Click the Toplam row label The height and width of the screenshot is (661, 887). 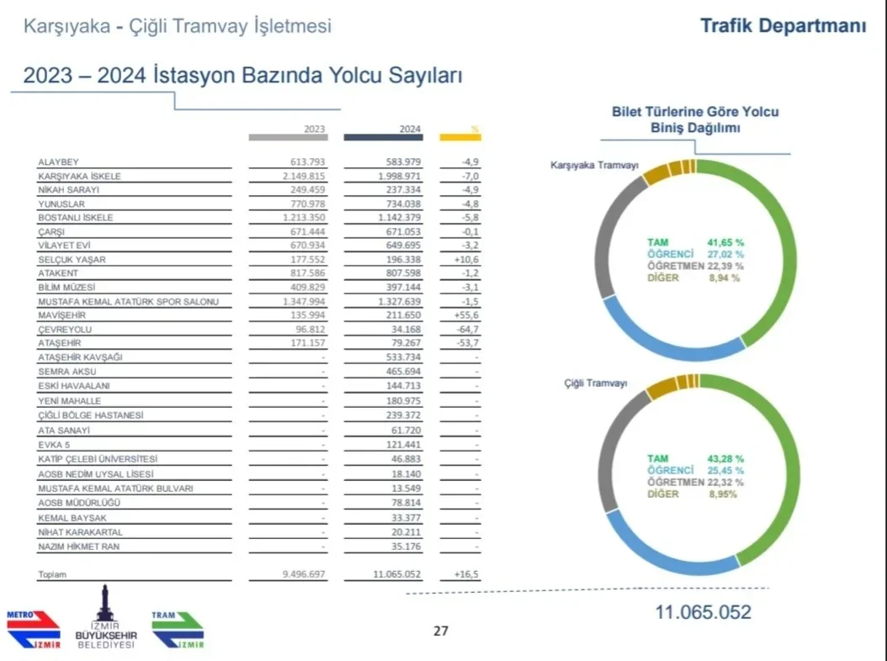point(51,574)
